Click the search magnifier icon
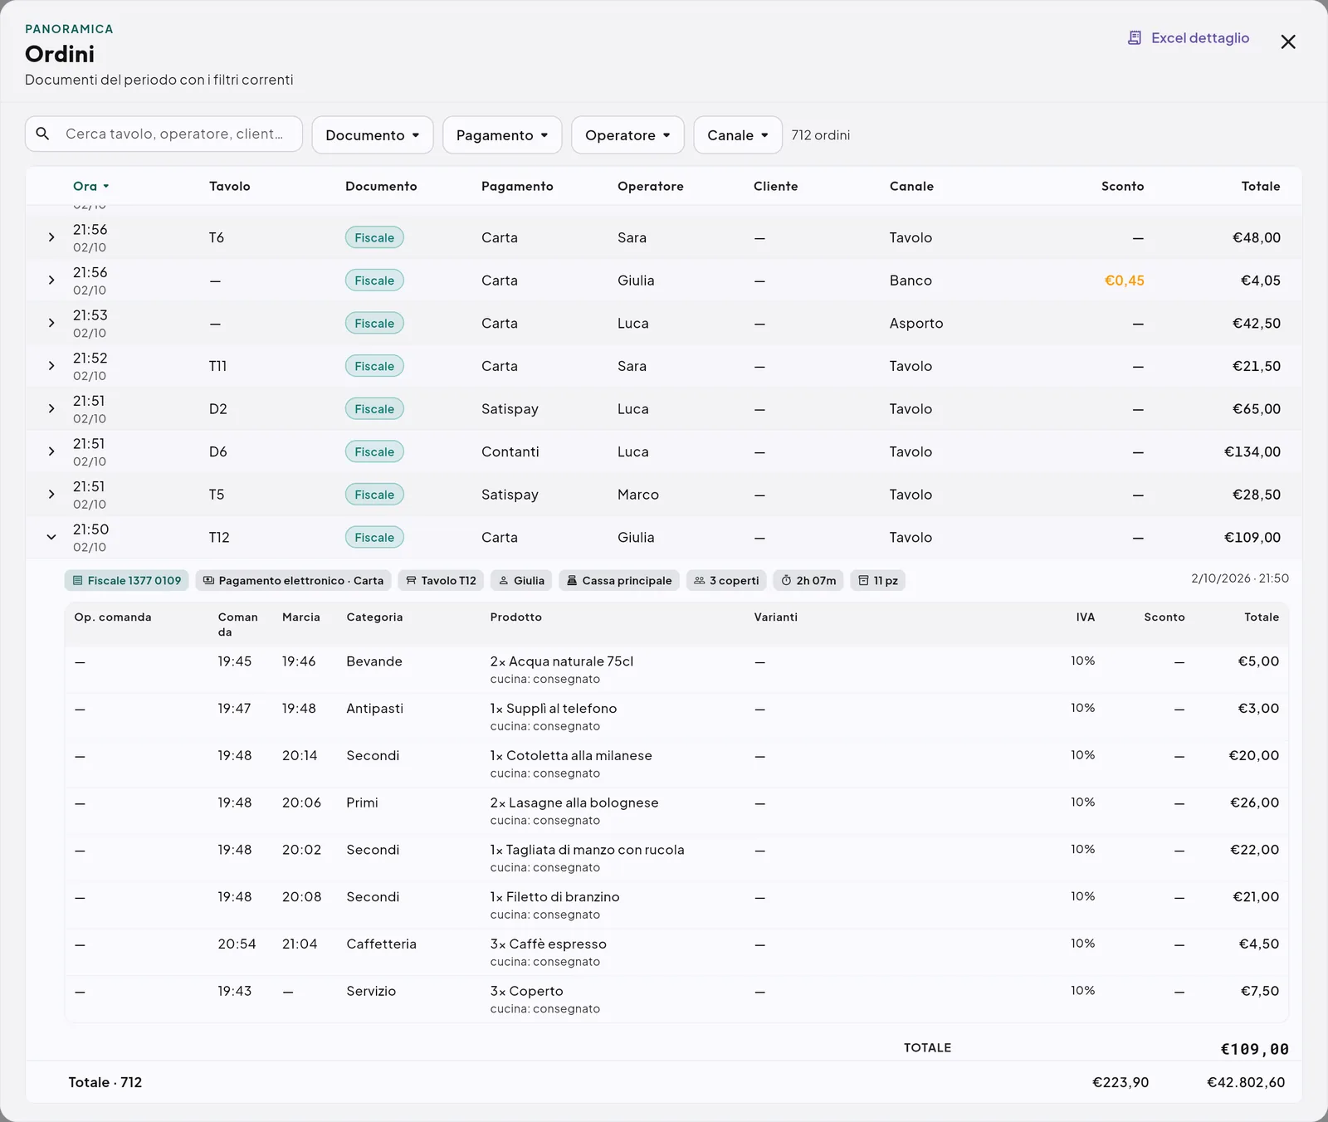This screenshot has width=1328, height=1122. tap(43, 134)
